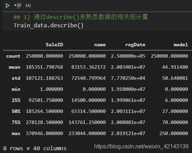Click the mean row label
Viewport: 192px width, 153px height.
pos(15,67)
